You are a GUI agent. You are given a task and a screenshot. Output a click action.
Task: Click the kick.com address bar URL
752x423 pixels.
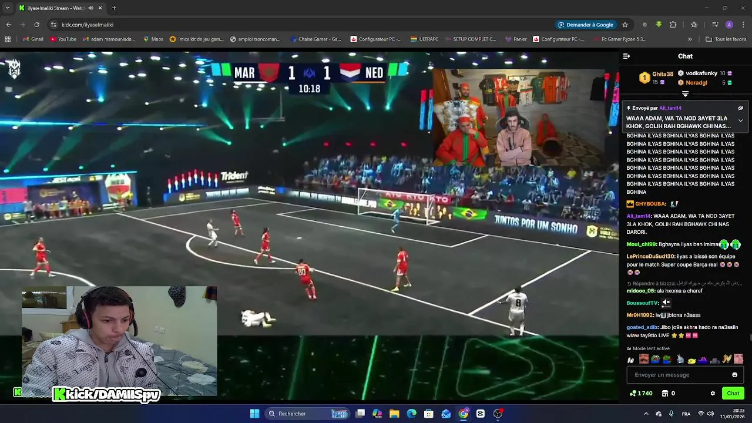coord(87,25)
